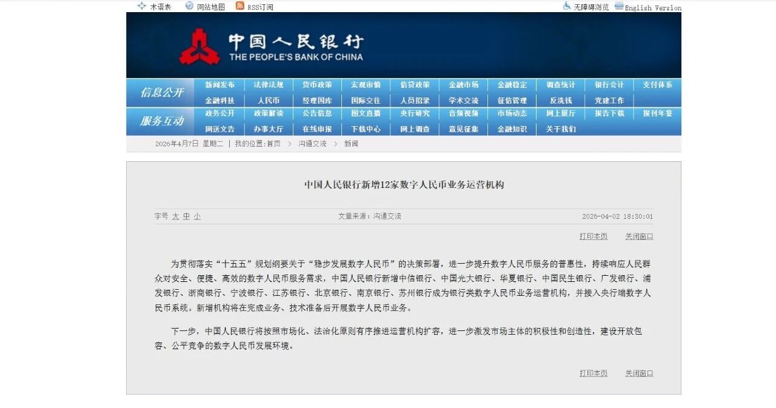Go to 金融科技 in the navigation
The image size is (776, 408).
click(x=219, y=101)
